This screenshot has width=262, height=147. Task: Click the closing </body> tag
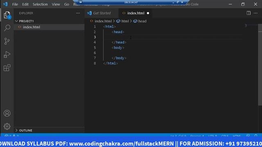(119, 58)
